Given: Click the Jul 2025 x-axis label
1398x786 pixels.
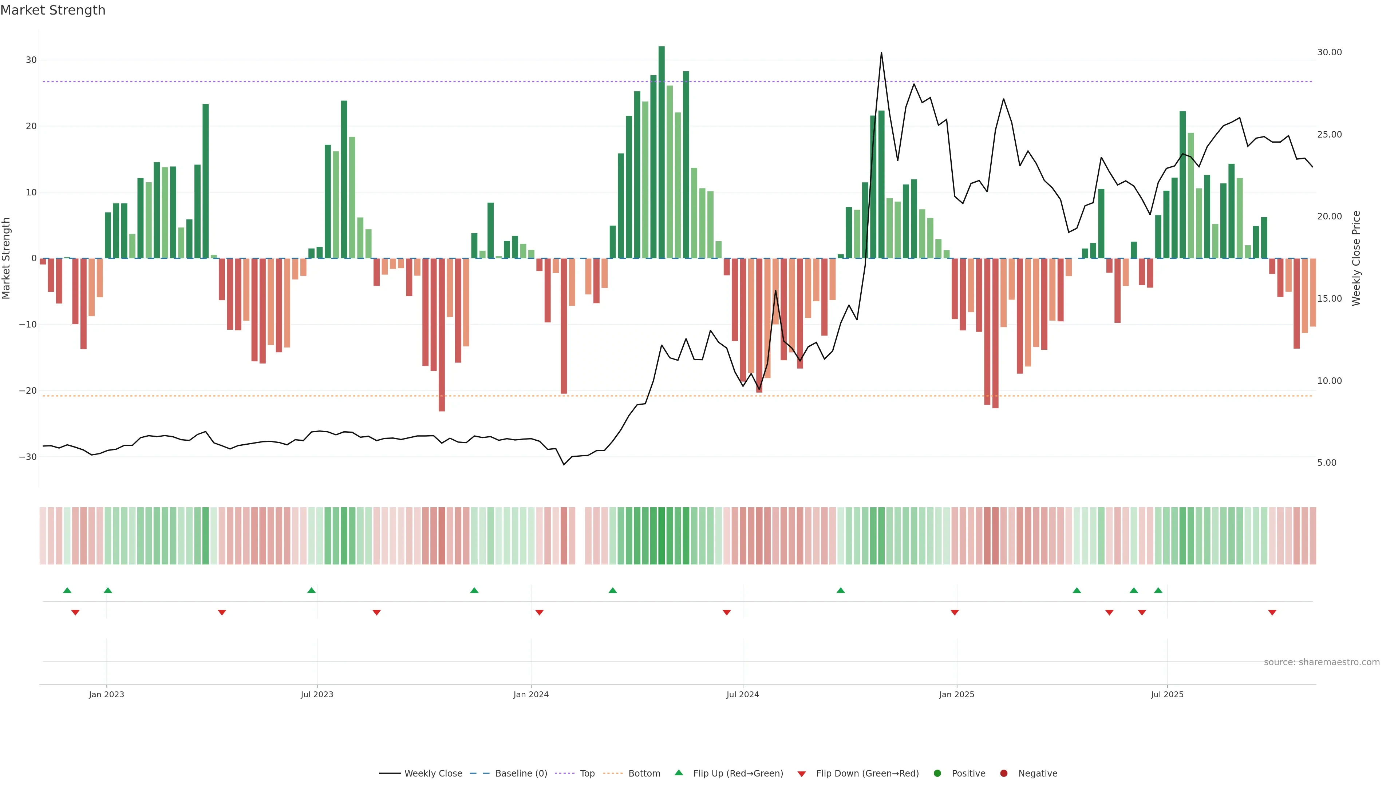Looking at the screenshot, I should pyautogui.click(x=1167, y=694).
